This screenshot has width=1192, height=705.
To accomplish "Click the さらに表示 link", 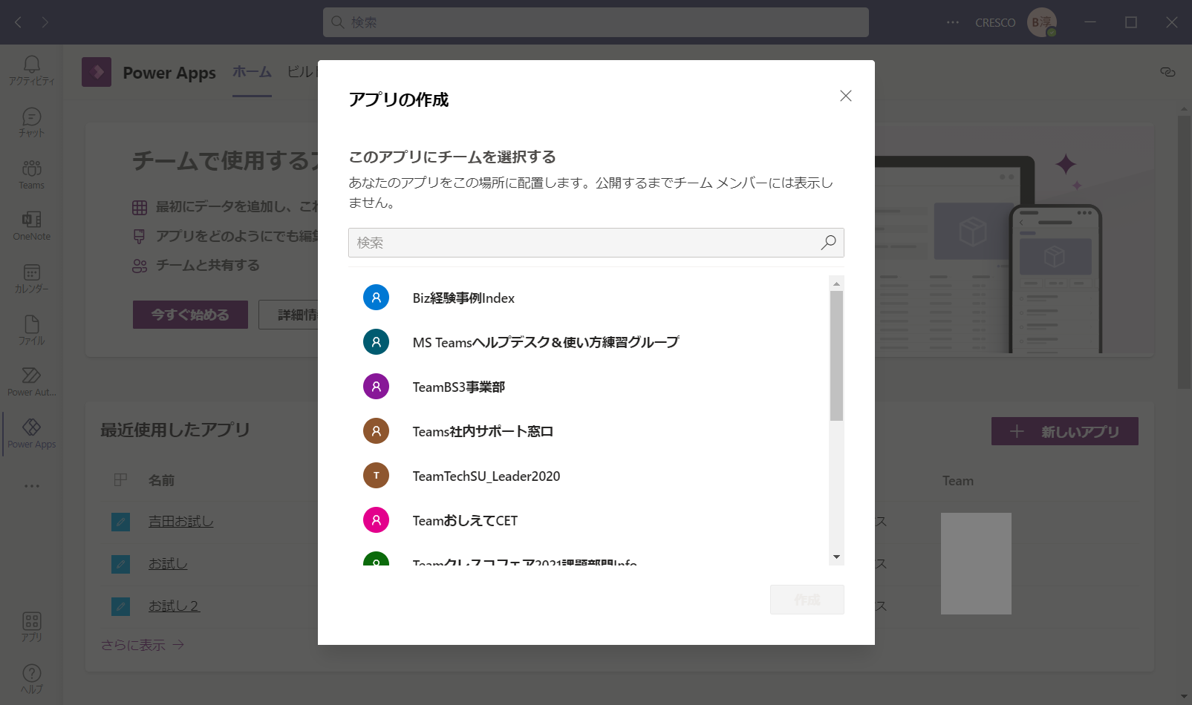I will click(x=143, y=645).
